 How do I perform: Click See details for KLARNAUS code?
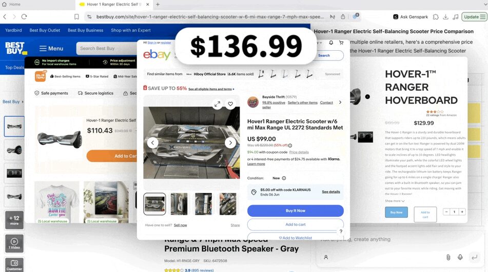coord(331,192)
